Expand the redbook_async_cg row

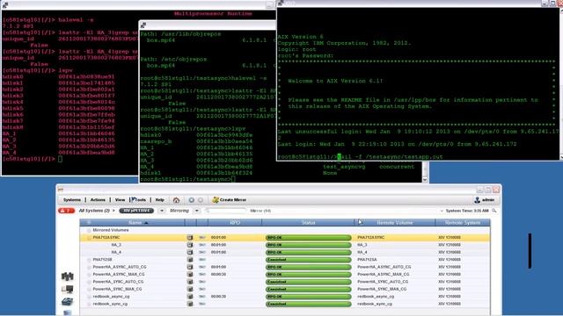[x=89, y=297]
